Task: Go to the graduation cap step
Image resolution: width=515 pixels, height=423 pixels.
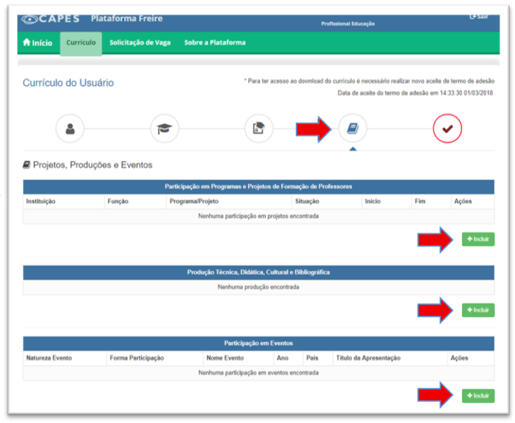Action: [164, 129]
